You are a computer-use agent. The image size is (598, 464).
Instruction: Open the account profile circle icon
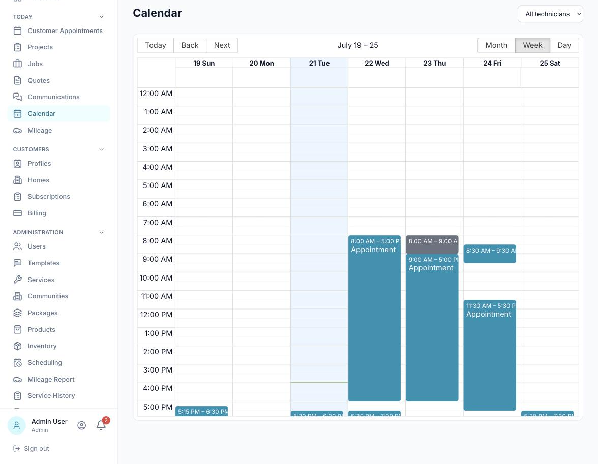pyautogui.click(x=81, y=425)
